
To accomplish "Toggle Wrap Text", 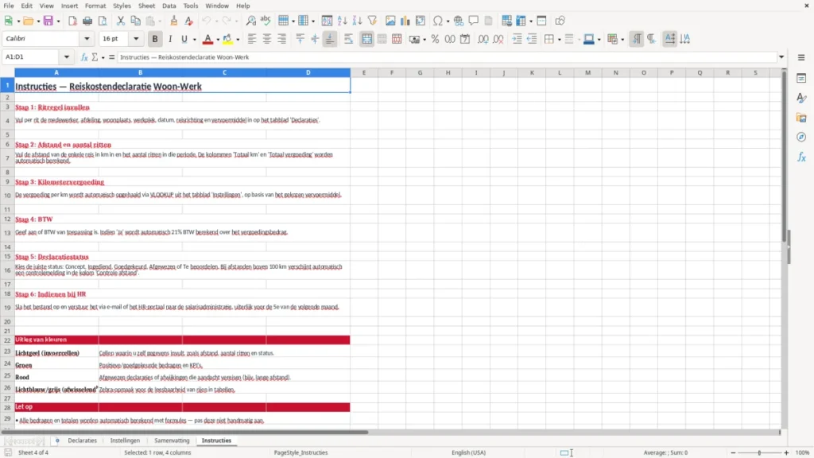I will (348, 39).
